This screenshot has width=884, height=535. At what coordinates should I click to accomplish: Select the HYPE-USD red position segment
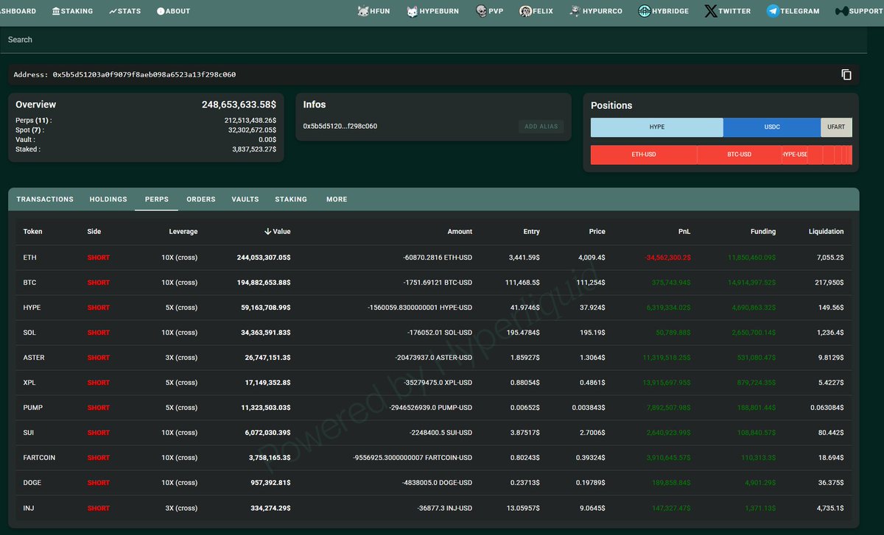pyautogui.click(x=795, y=155)
